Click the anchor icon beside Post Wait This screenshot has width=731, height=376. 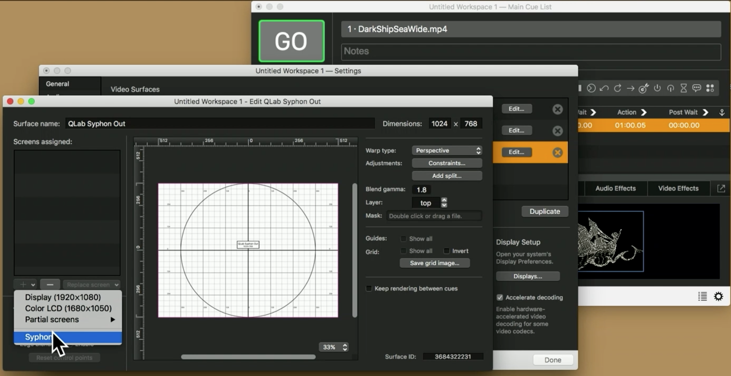[721, 112]
